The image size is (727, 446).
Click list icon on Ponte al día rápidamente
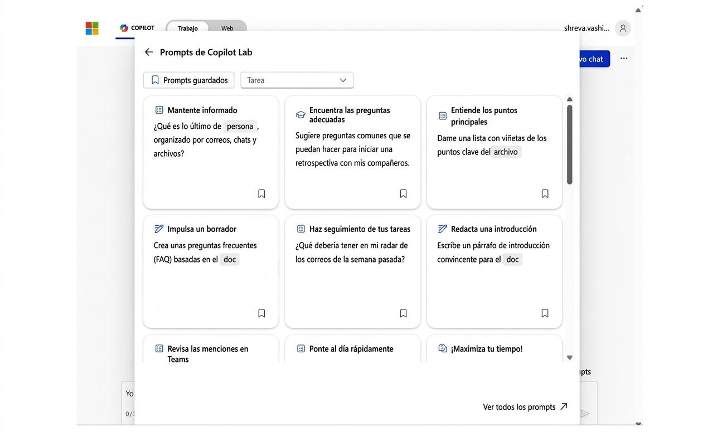click(301, 349)
